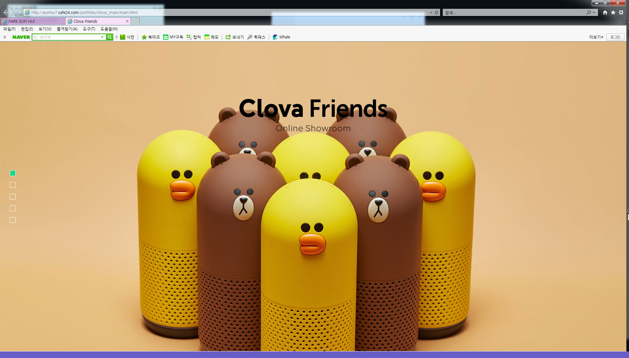This screenshot has height=358, width=629.
Task: Open the 퀵패스 quick pass tool
Action: (256, 37)
